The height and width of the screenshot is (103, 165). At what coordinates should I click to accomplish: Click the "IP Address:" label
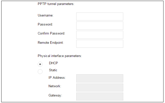(57, 77)
